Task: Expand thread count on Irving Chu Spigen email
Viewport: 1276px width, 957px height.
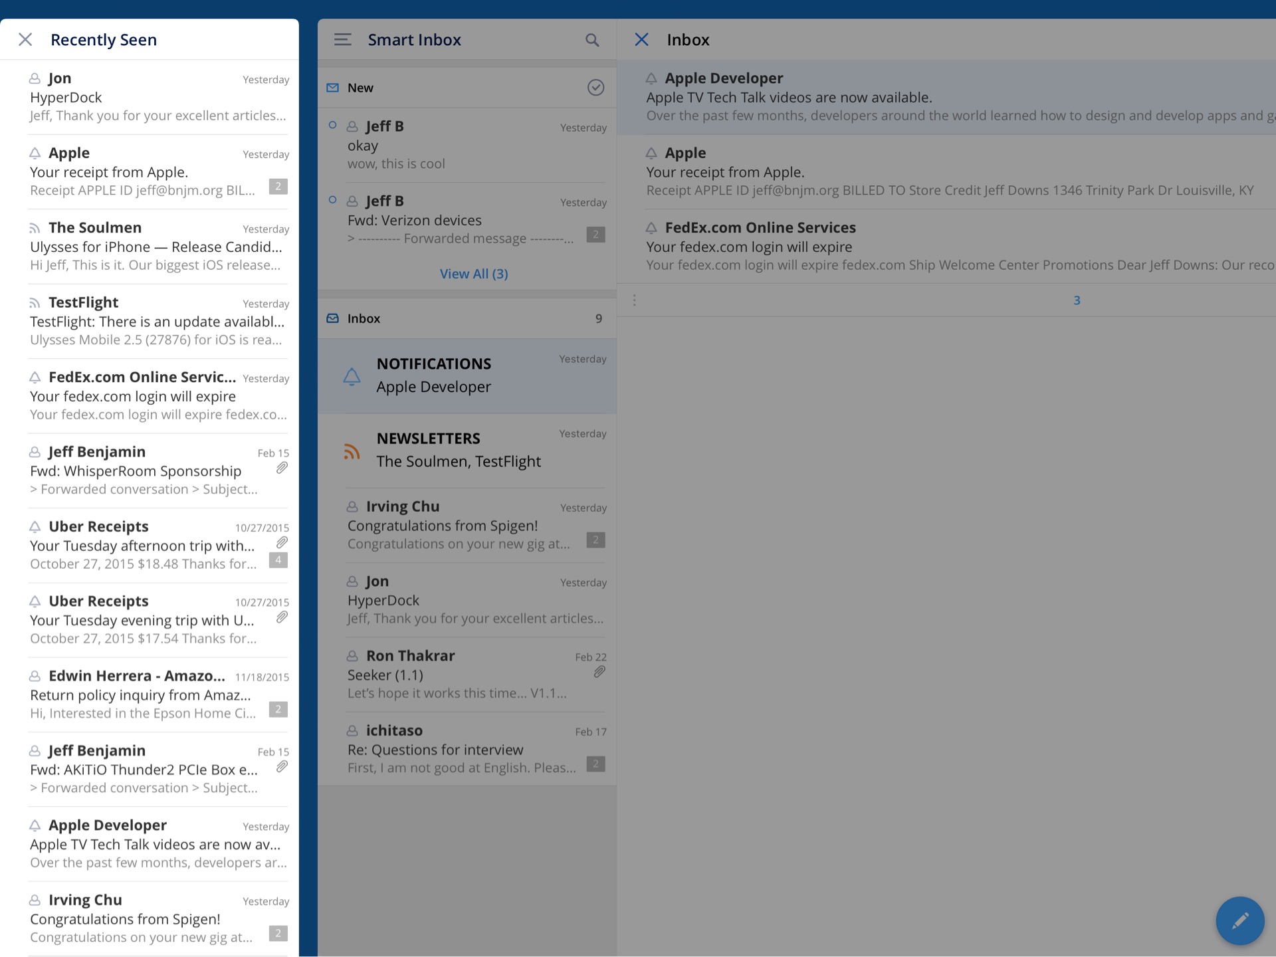Action: tap(595, 540)
